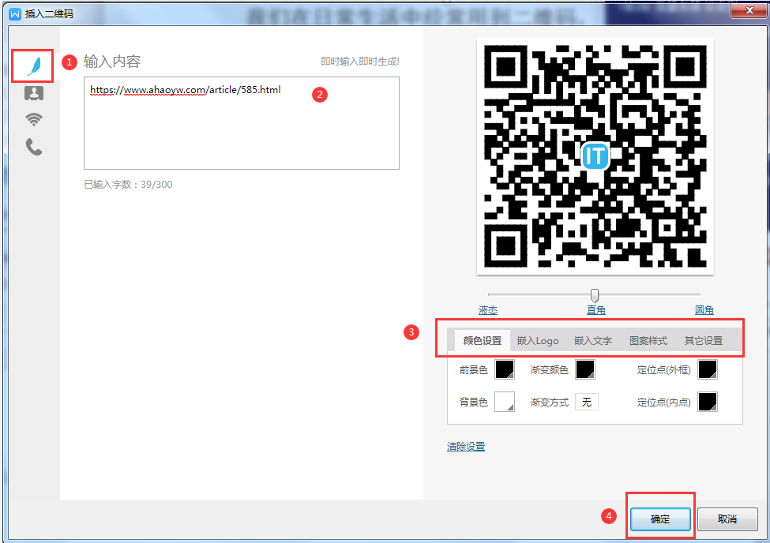Screen dimensions: 770x543
Task: Click the 清除设置 link
Action: click(466, 447)
